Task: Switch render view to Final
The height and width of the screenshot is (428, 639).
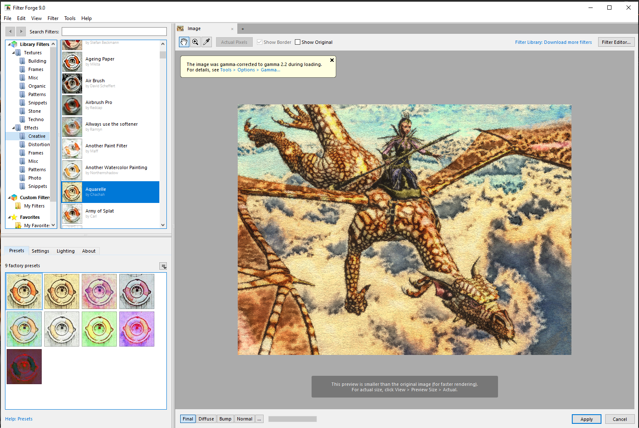Action: click(188, 419)
